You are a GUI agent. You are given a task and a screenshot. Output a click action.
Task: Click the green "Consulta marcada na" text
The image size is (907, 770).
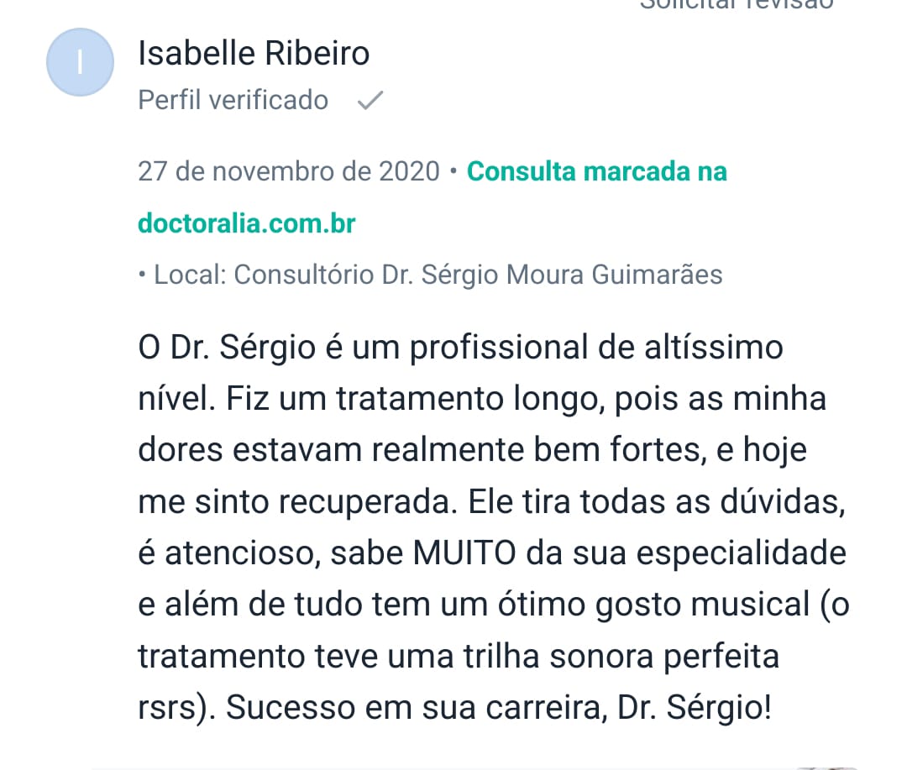pos(596,171)
